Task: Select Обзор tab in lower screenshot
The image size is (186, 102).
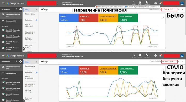Action: [x=27, y=62]
